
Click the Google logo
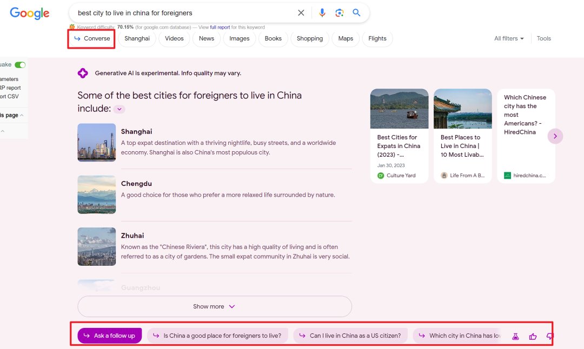(29, 14)
